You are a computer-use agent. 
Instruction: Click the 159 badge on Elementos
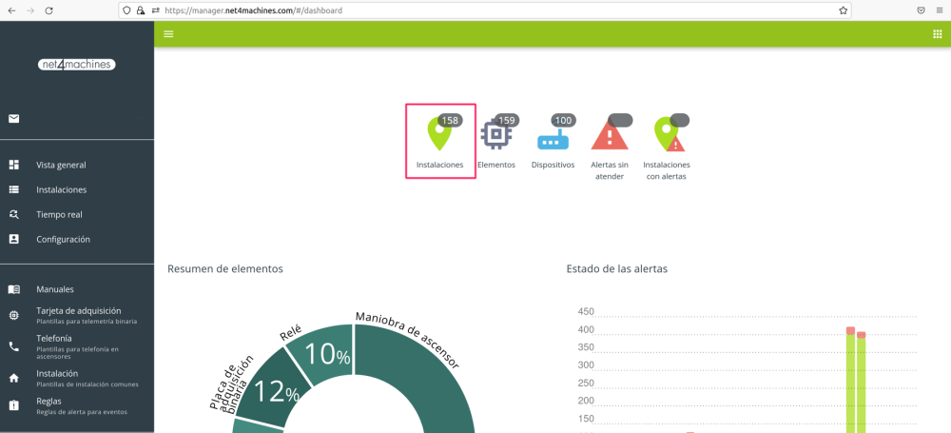[x=507, y=120]
